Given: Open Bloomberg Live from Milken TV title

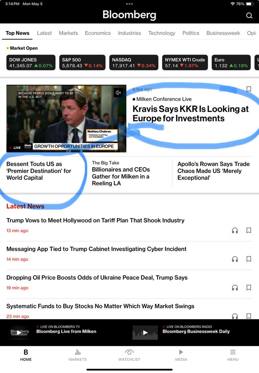Looking at the screenshot, I should [66, 331].
